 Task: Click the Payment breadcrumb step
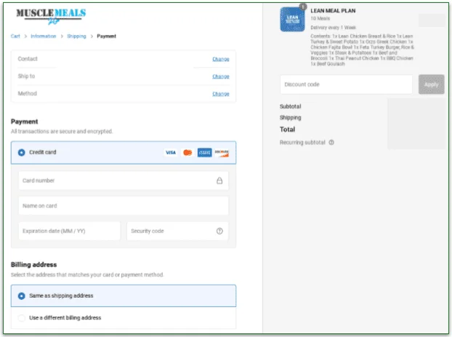point(106,36)
